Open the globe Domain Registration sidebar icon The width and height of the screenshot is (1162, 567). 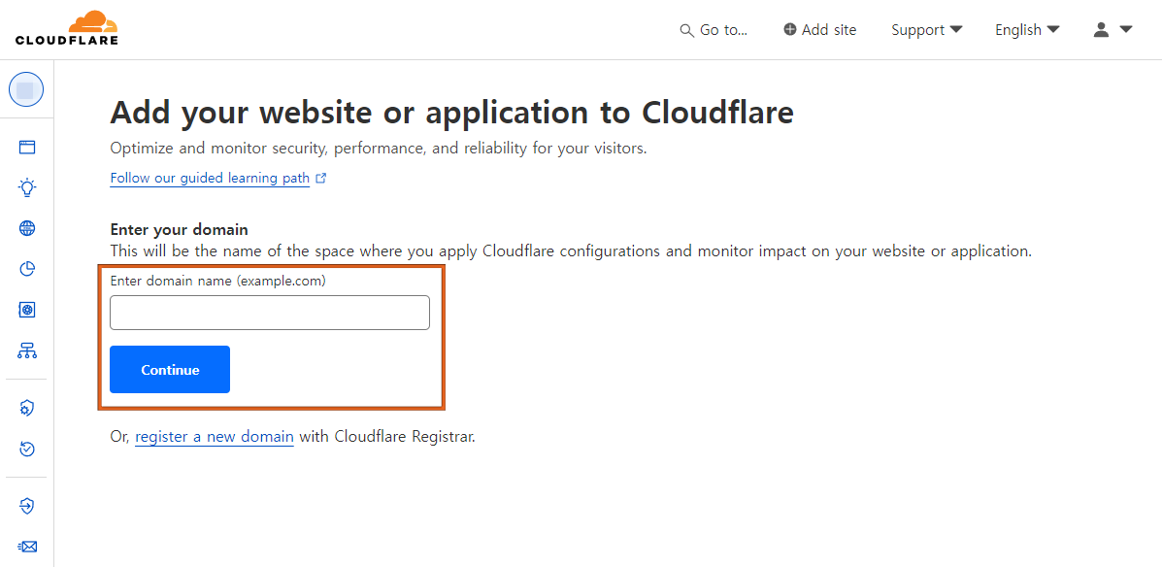pos(27,228)
